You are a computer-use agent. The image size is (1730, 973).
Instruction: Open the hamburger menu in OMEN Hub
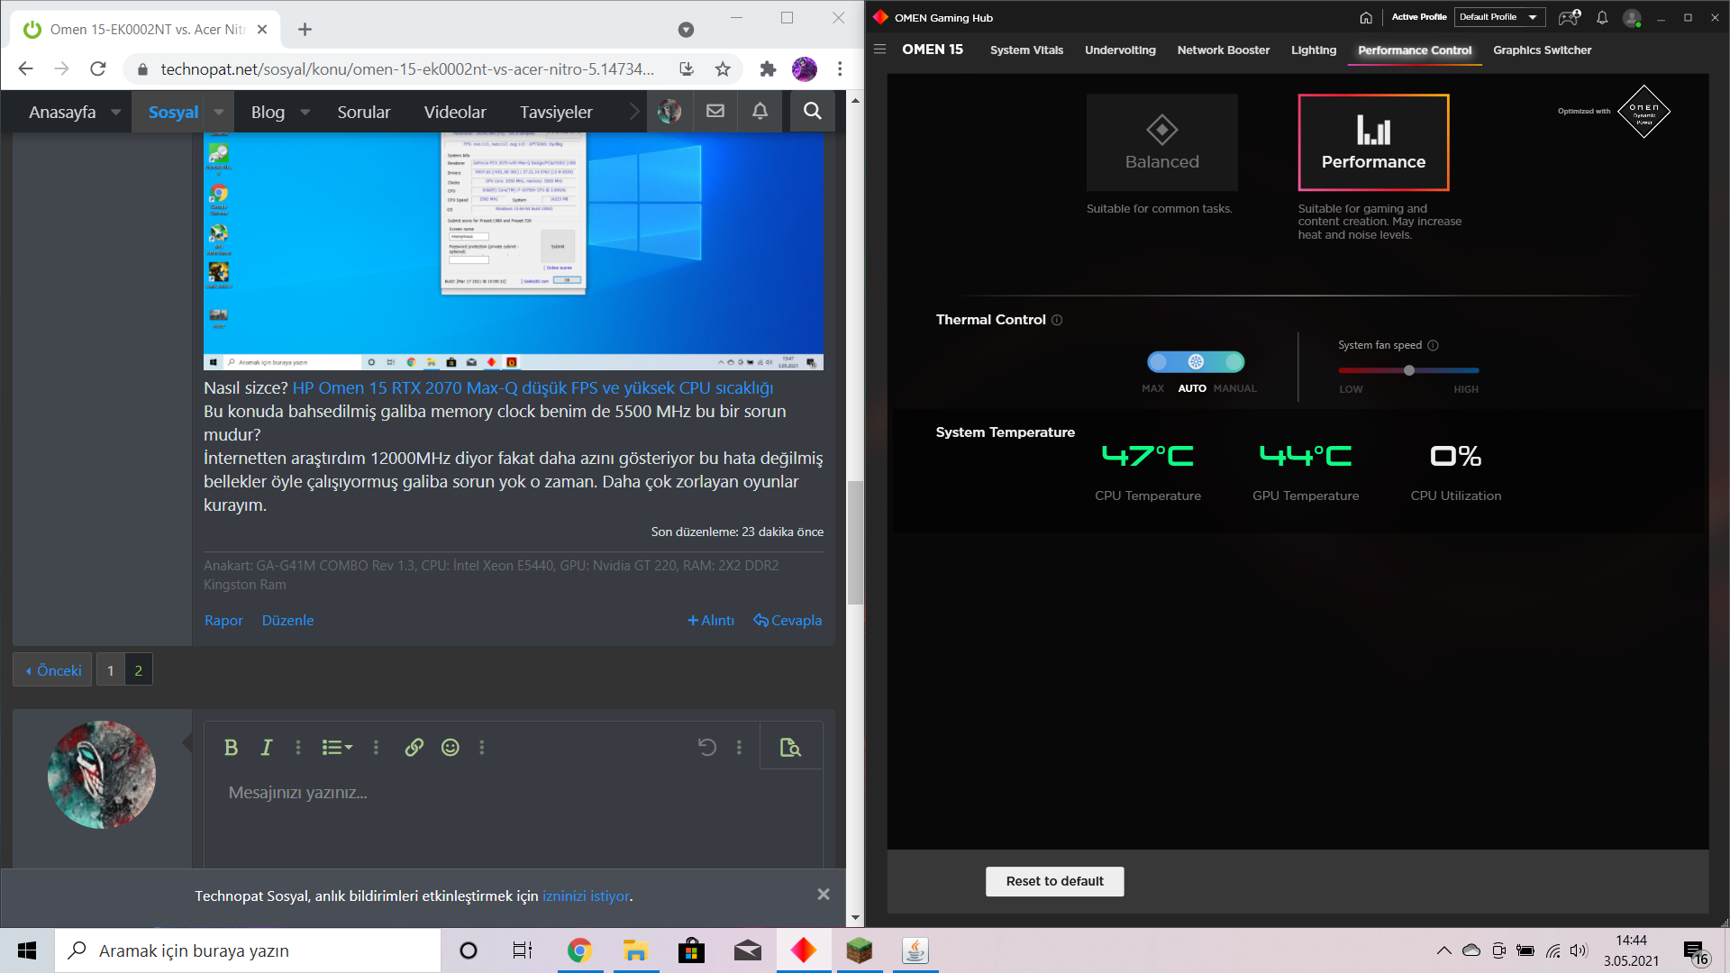click(x=880, y=50)
